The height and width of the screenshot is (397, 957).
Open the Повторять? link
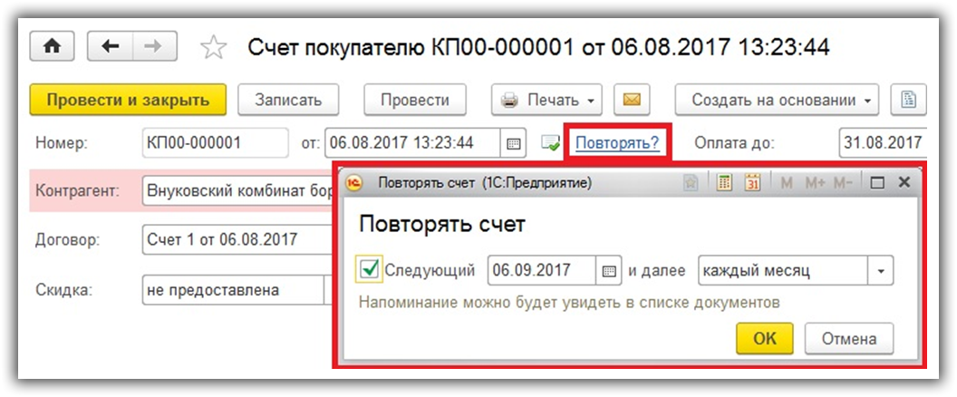coord(616,143)
